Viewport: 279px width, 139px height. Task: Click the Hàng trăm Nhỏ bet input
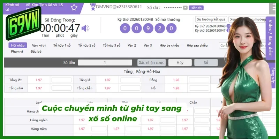point(133,129)
